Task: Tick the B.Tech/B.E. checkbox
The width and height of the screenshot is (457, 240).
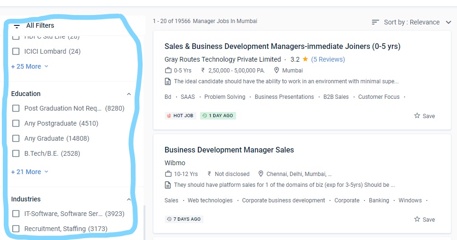Action: pos(16,153)
